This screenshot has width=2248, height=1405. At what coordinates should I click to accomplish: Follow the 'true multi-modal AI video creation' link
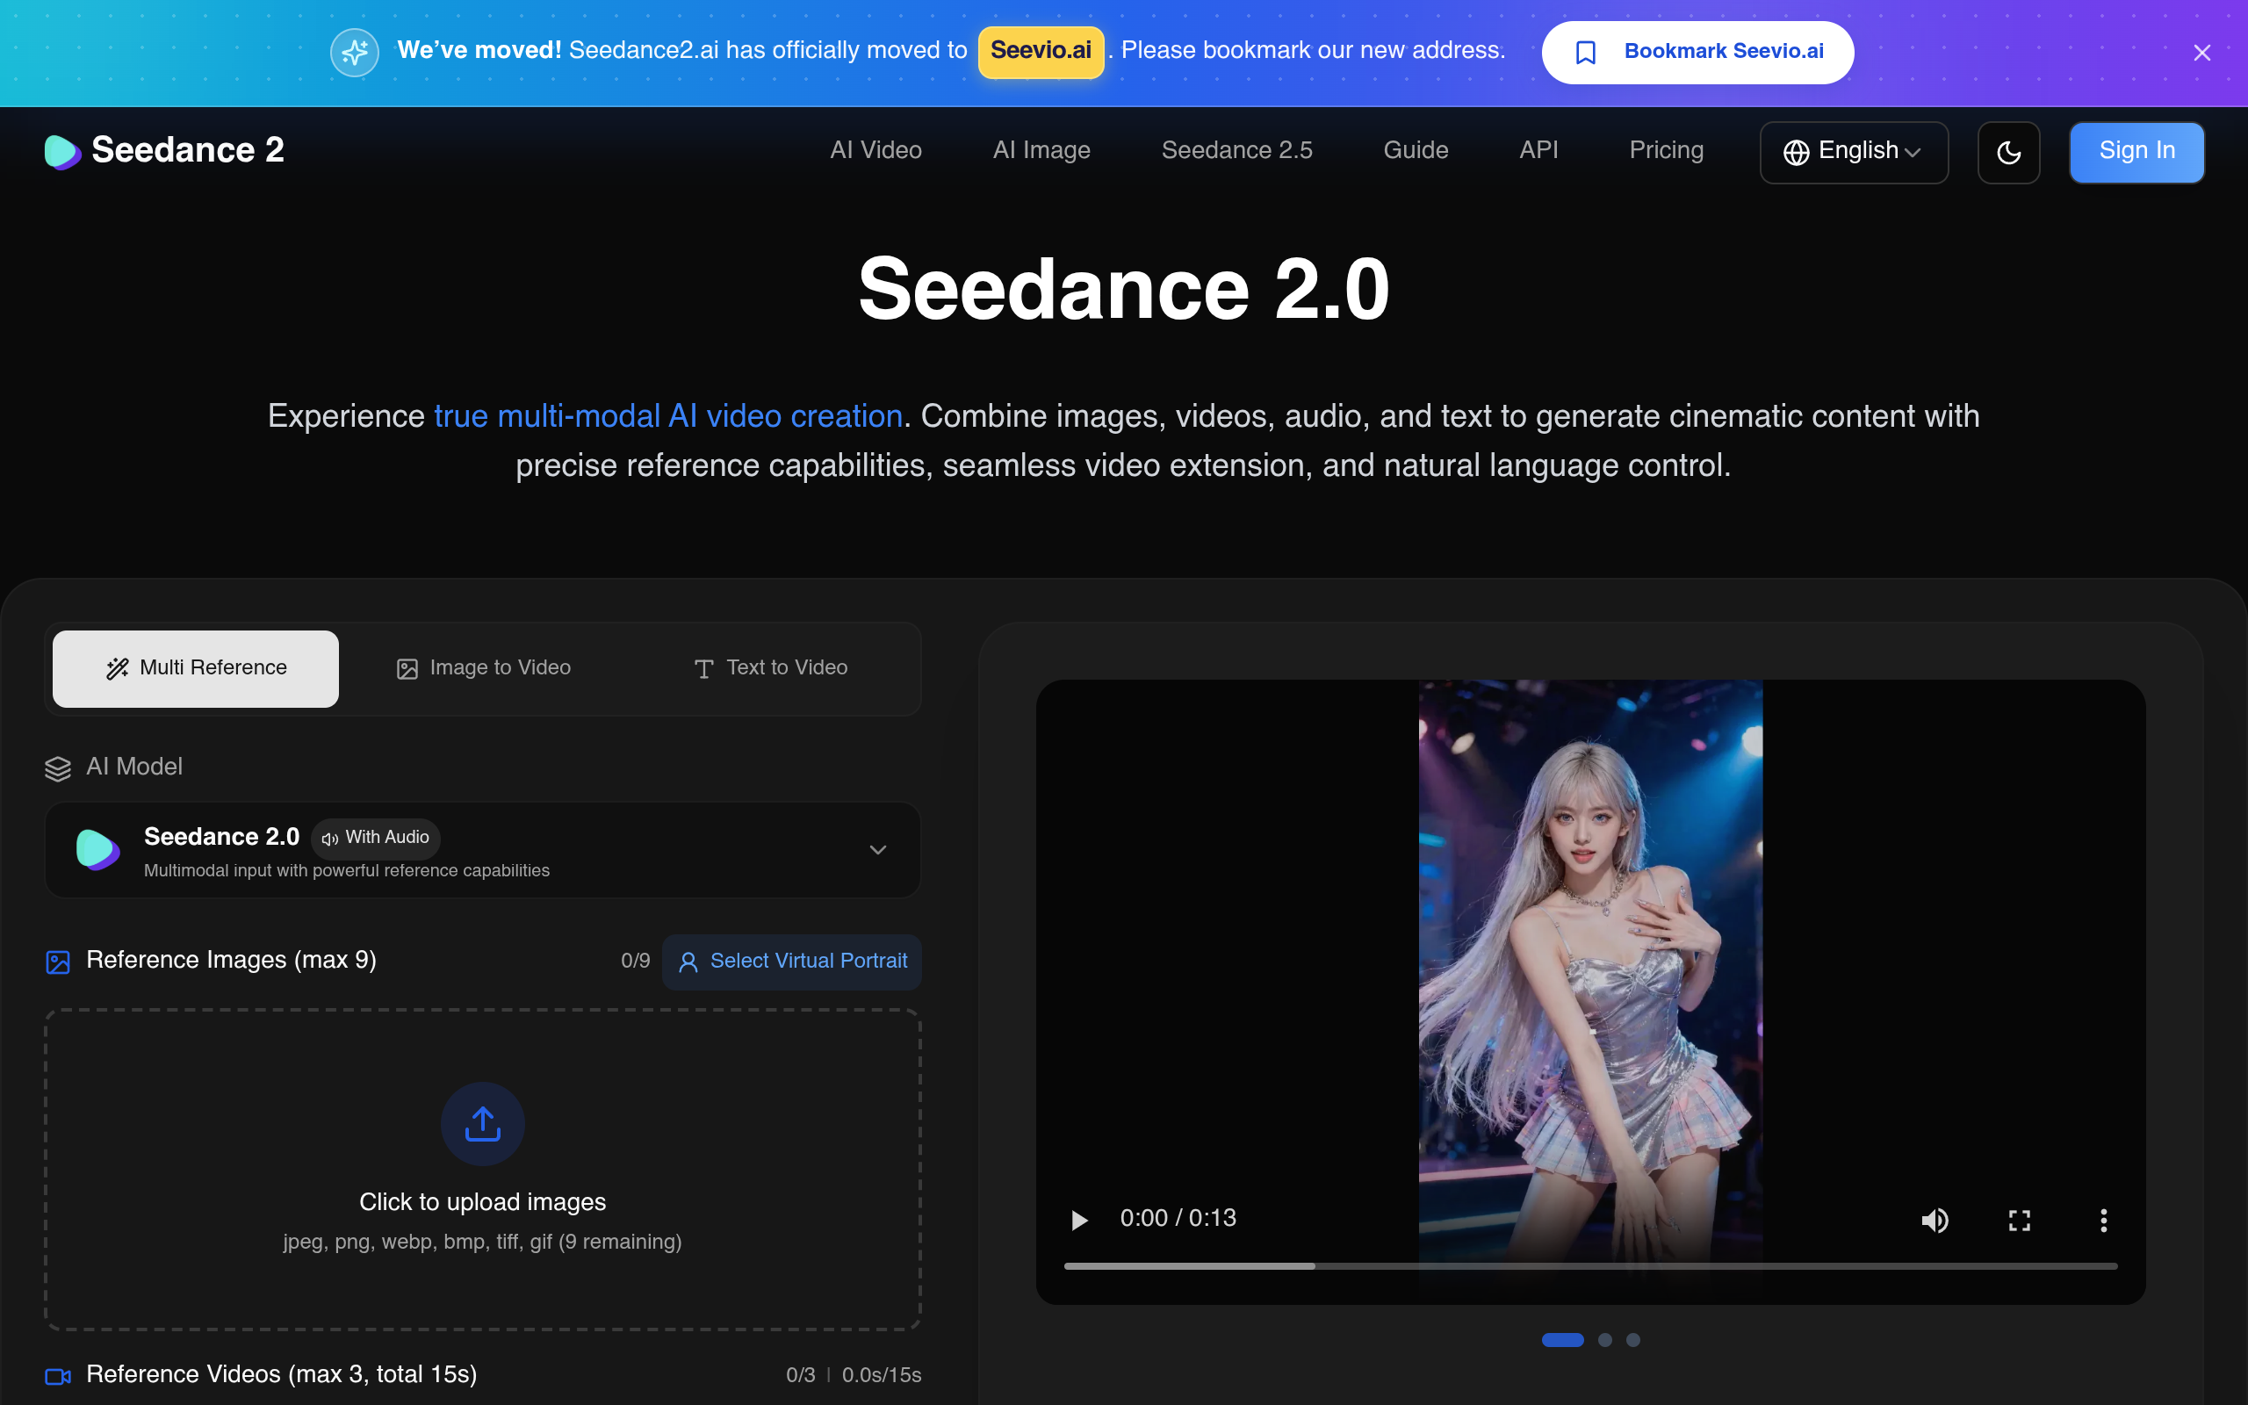[668, 416]
